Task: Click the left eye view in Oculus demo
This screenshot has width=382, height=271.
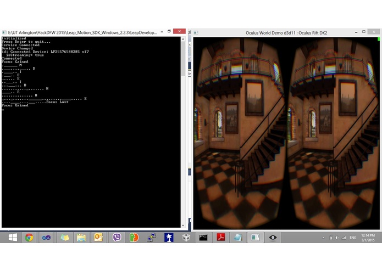Action: click(240, 133)
